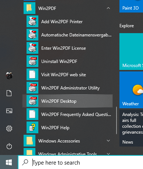Open Settings gear in Start sidebar
Viewport: 143px width, 169px height.
[9, 128]
